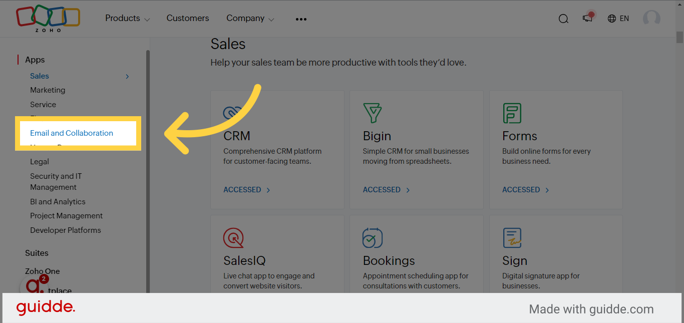The image size is (684, 323).
Task: Click the Bigin app icon
Action: (x=373, y=113)
